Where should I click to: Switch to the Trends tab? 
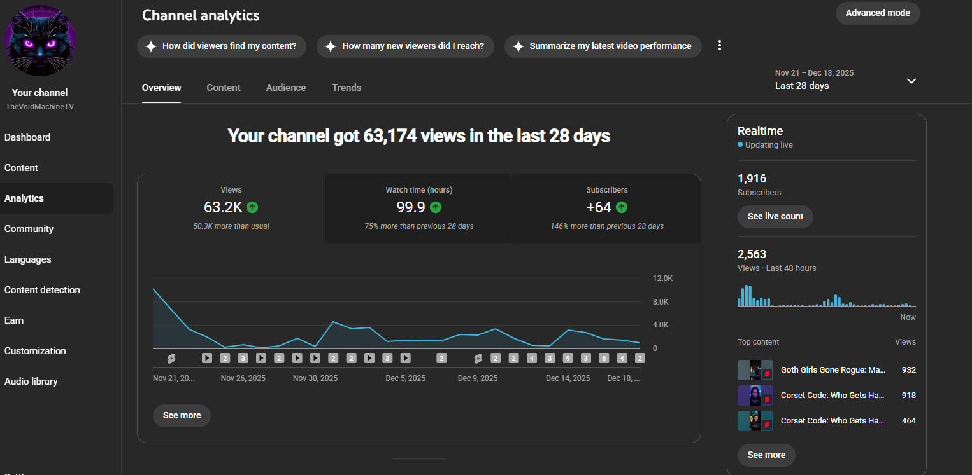click(347, 88)
